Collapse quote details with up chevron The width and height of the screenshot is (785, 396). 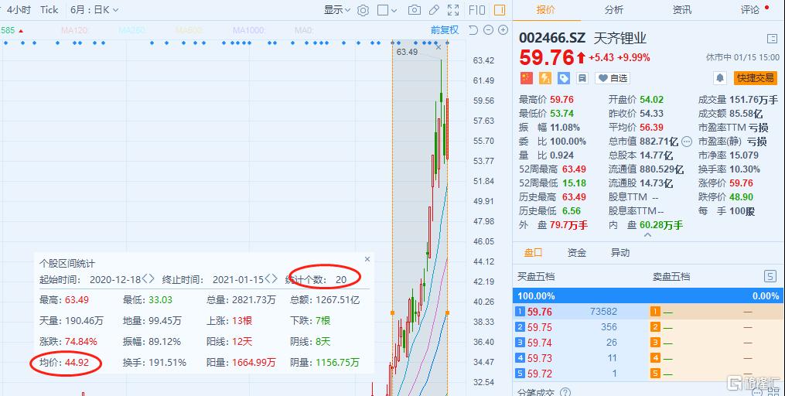pyautogui.click(x=647, y=235)
